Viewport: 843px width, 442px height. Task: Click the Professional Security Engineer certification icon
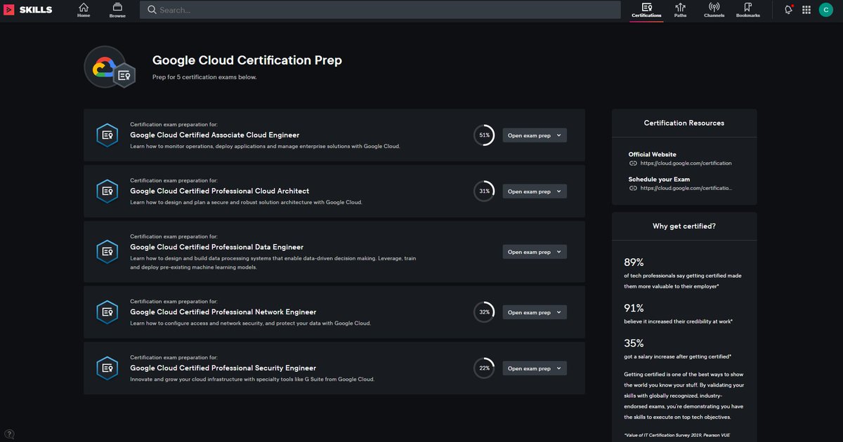click(107, 368)
